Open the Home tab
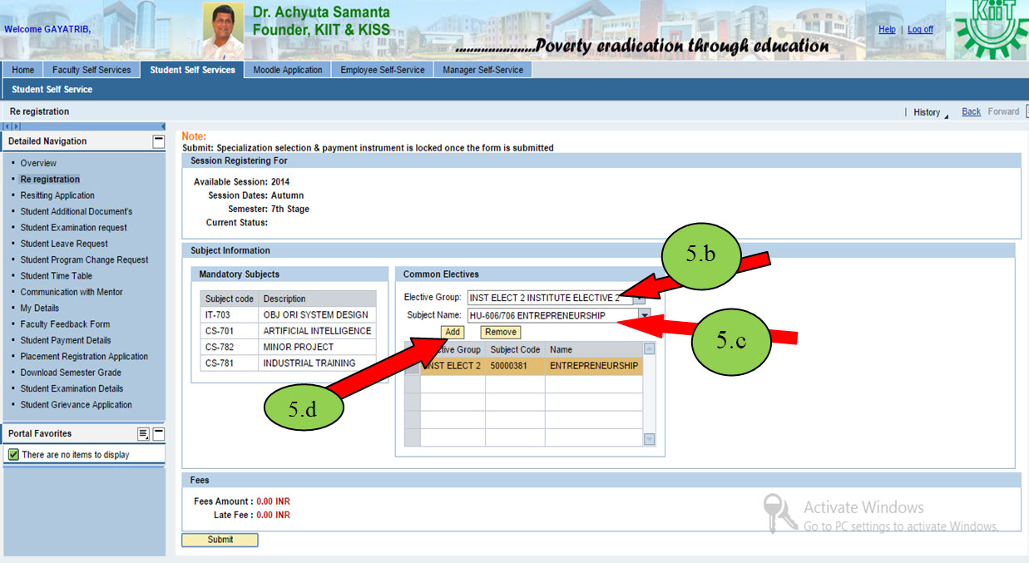 pos(22,70)
